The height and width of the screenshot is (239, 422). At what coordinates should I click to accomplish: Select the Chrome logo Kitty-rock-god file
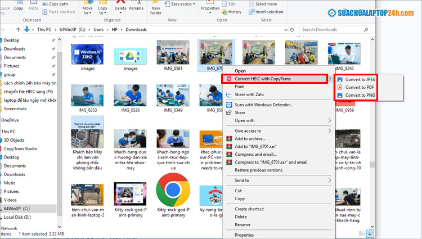tap(173, 195)
